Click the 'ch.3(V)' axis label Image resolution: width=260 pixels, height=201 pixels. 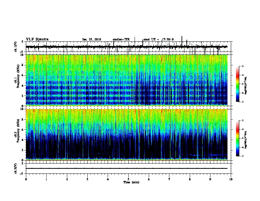[x=16, y=168]
